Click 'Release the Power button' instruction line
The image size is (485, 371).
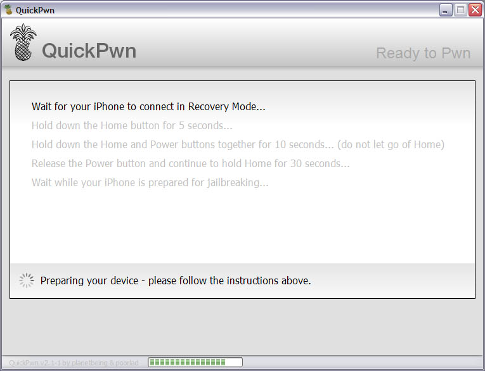coord(191,163)
